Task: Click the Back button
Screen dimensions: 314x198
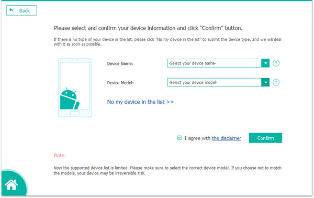Action: coord(21,10)
